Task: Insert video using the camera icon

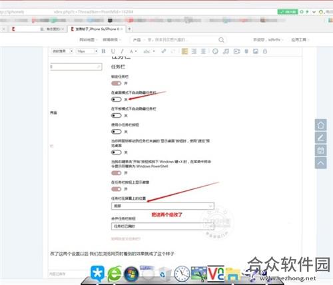Action: [x=236, y=51]
